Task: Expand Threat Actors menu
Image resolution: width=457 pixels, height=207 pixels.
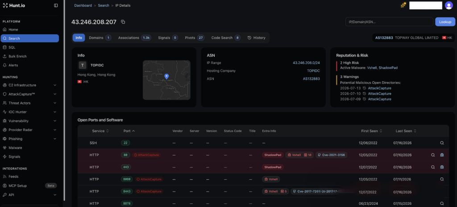Action: 55,103
